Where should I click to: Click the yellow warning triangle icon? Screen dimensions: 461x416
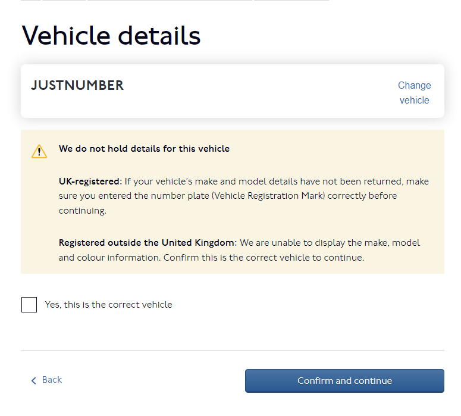coord(39,151)
